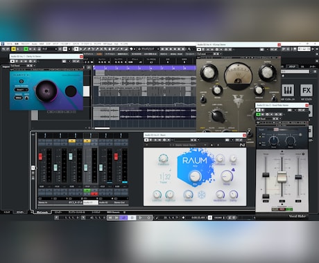Click Vocal Rider's Output fader handle

298,177
